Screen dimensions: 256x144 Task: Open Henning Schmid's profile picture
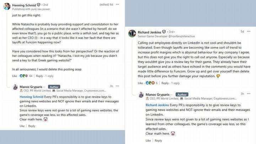click(x=6, y=6)
